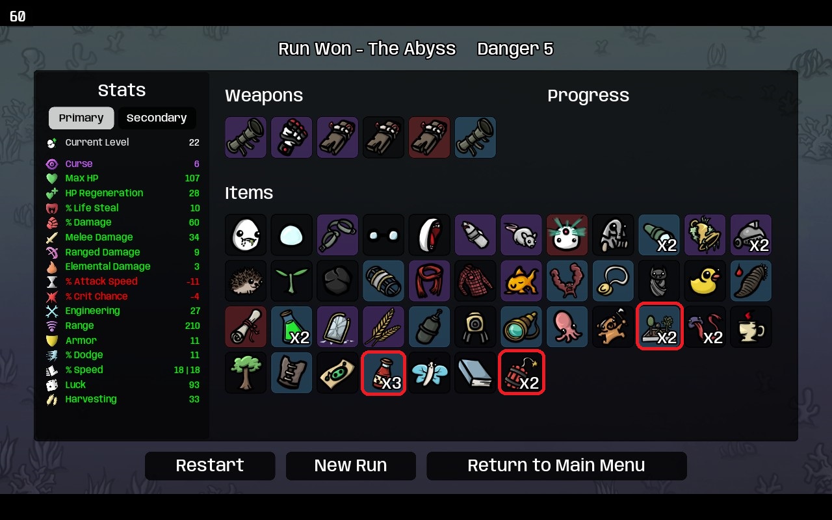Start a New Run
This screenshot has height=520, width=832.
click(x=350, y=466)
